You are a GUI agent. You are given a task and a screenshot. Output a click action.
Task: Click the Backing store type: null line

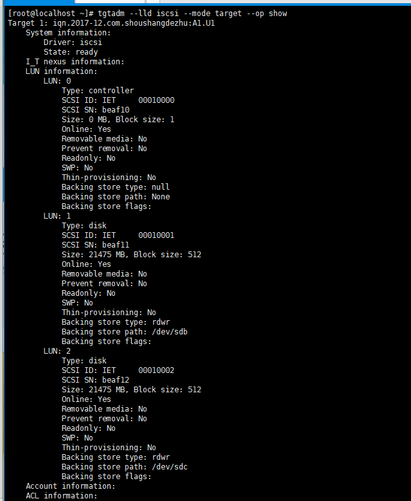[116, 187]
